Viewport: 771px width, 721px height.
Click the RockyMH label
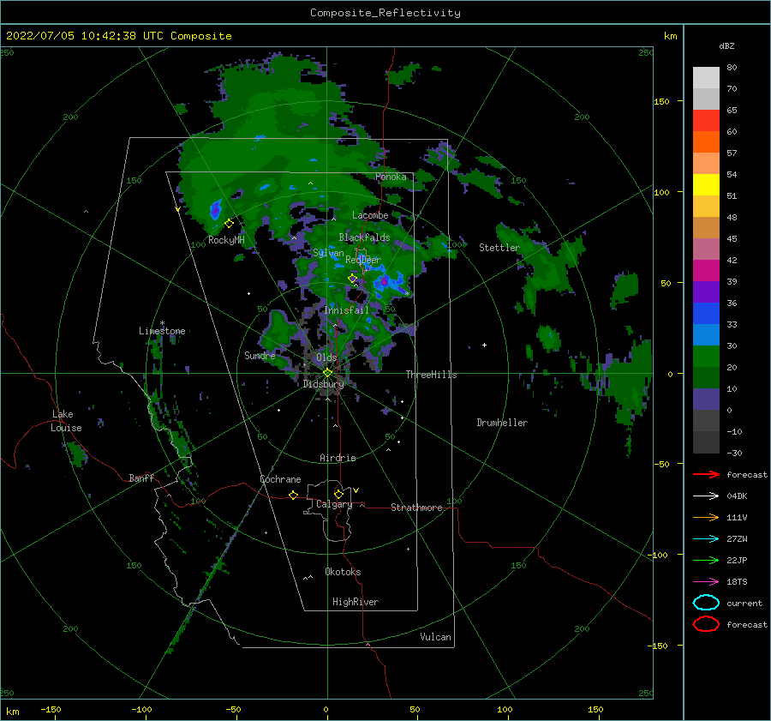(226, 240)
